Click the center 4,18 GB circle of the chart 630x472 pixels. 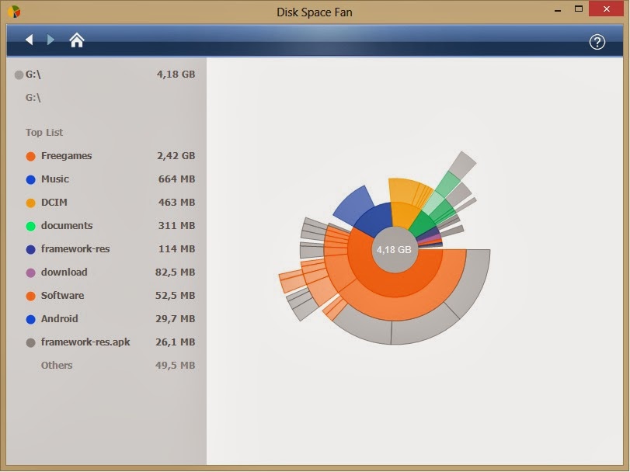(394, 248)
